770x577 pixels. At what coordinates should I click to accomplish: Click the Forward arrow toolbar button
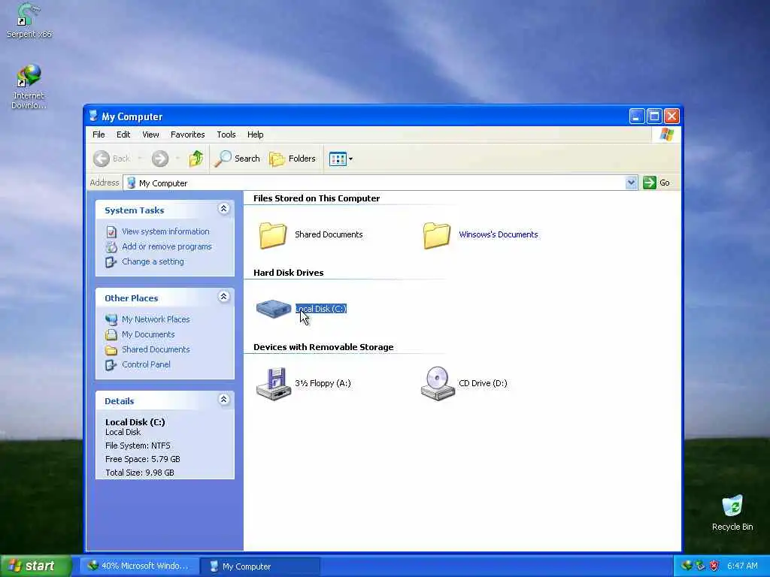160,159
